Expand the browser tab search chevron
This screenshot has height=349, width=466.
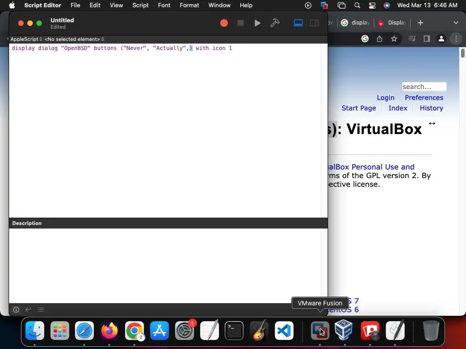click(x=456, y=23)
